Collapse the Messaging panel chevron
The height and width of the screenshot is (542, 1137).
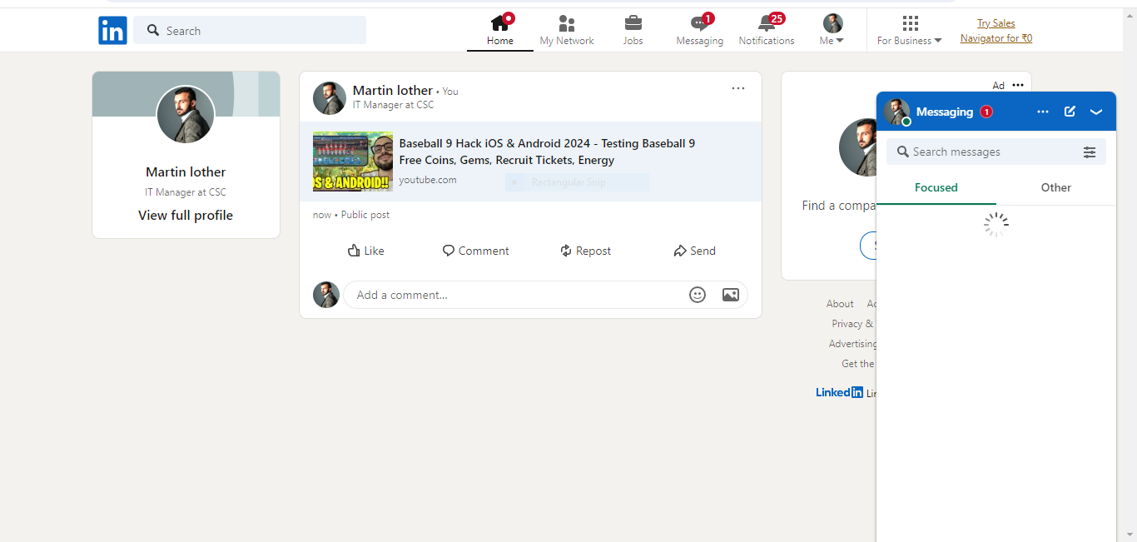click(1096, 112)
